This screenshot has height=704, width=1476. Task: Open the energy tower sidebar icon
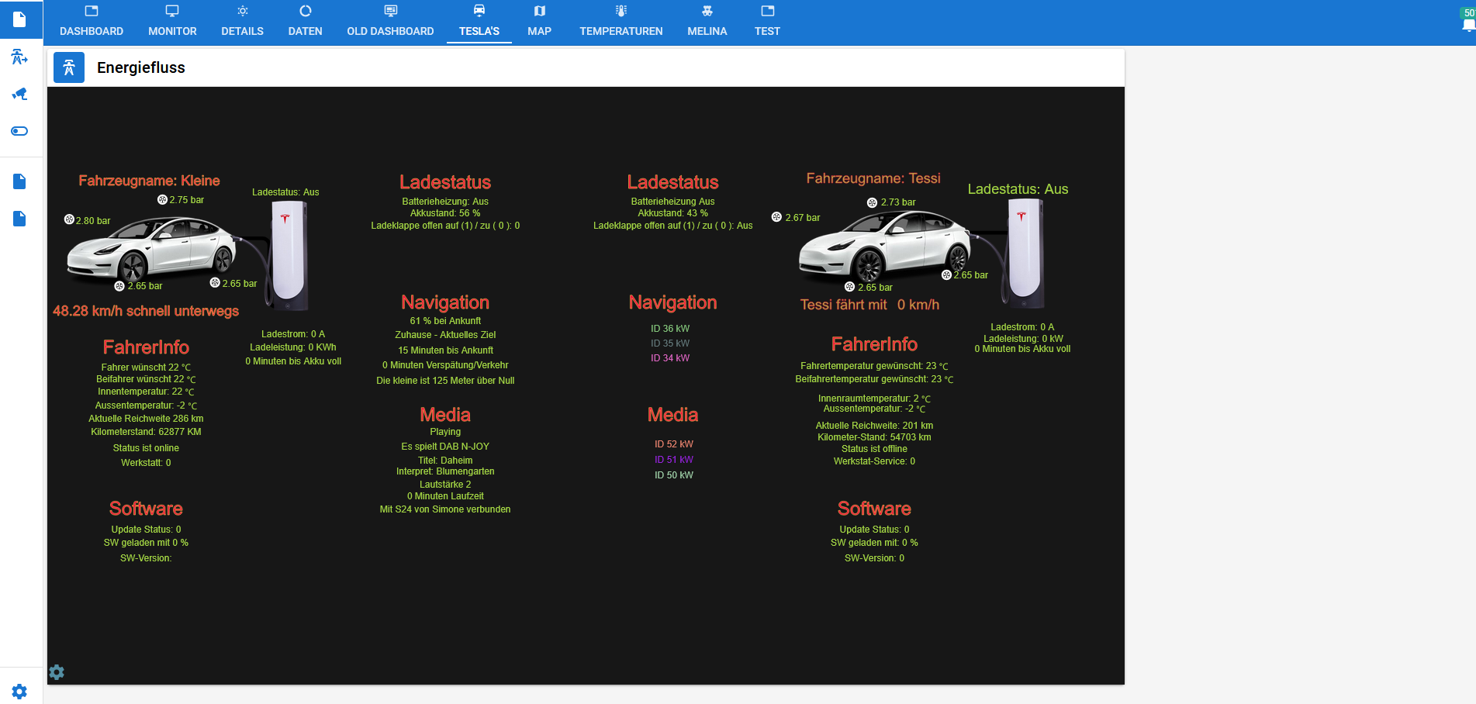[20, 57]
